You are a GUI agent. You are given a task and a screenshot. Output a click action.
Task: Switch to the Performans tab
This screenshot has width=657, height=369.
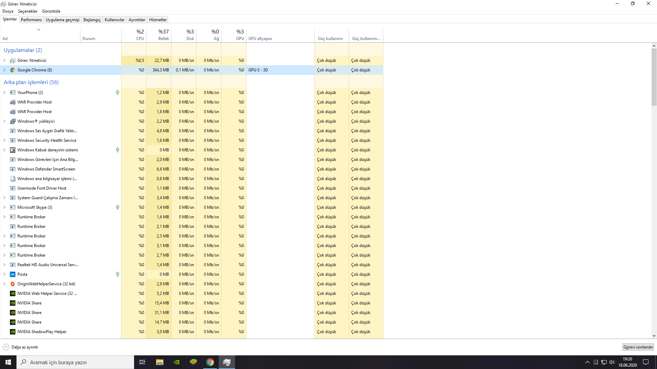pyautogui.click(x=31, y=20)
